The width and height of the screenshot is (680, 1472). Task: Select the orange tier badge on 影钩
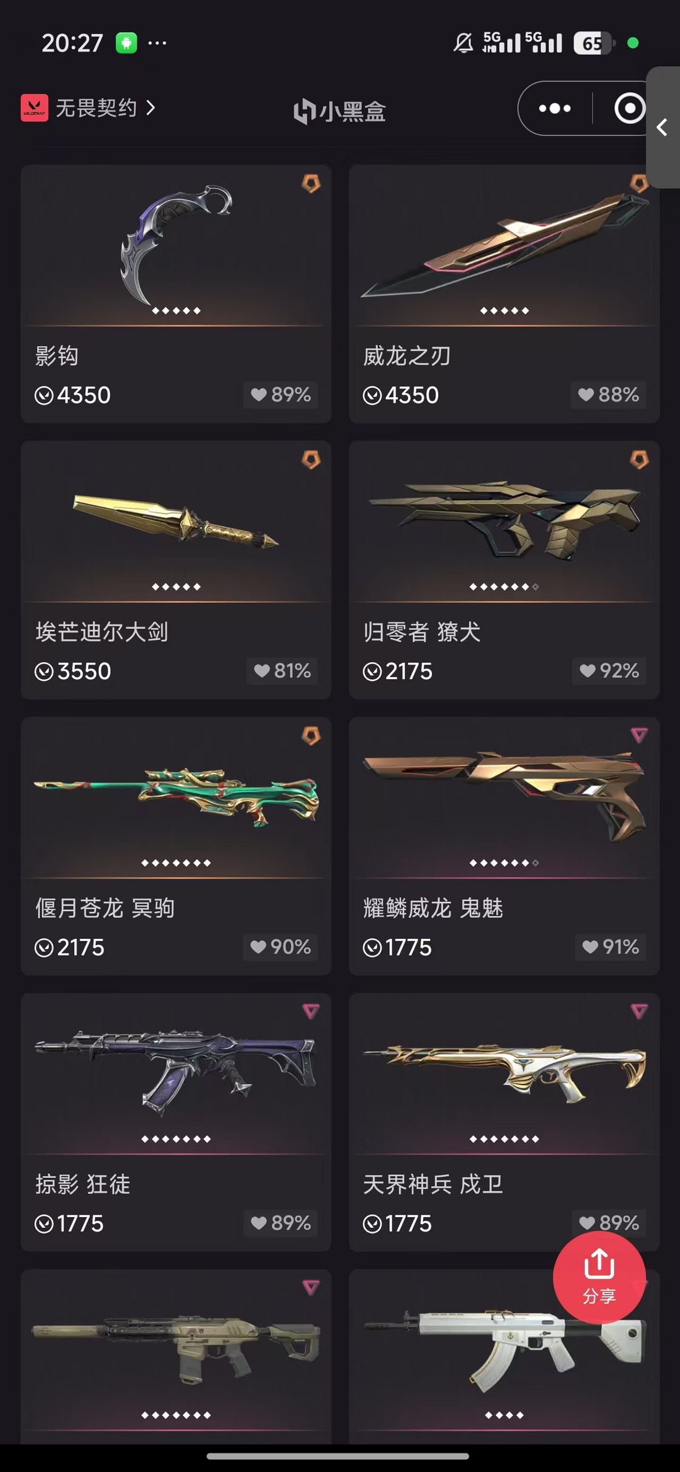coord(311,184)
